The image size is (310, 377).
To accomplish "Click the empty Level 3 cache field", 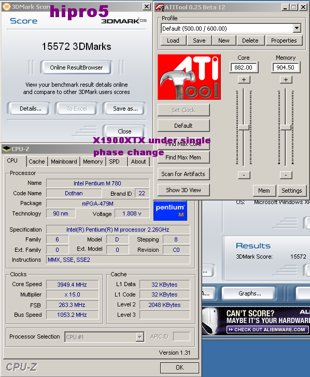I will click(165, 315).
